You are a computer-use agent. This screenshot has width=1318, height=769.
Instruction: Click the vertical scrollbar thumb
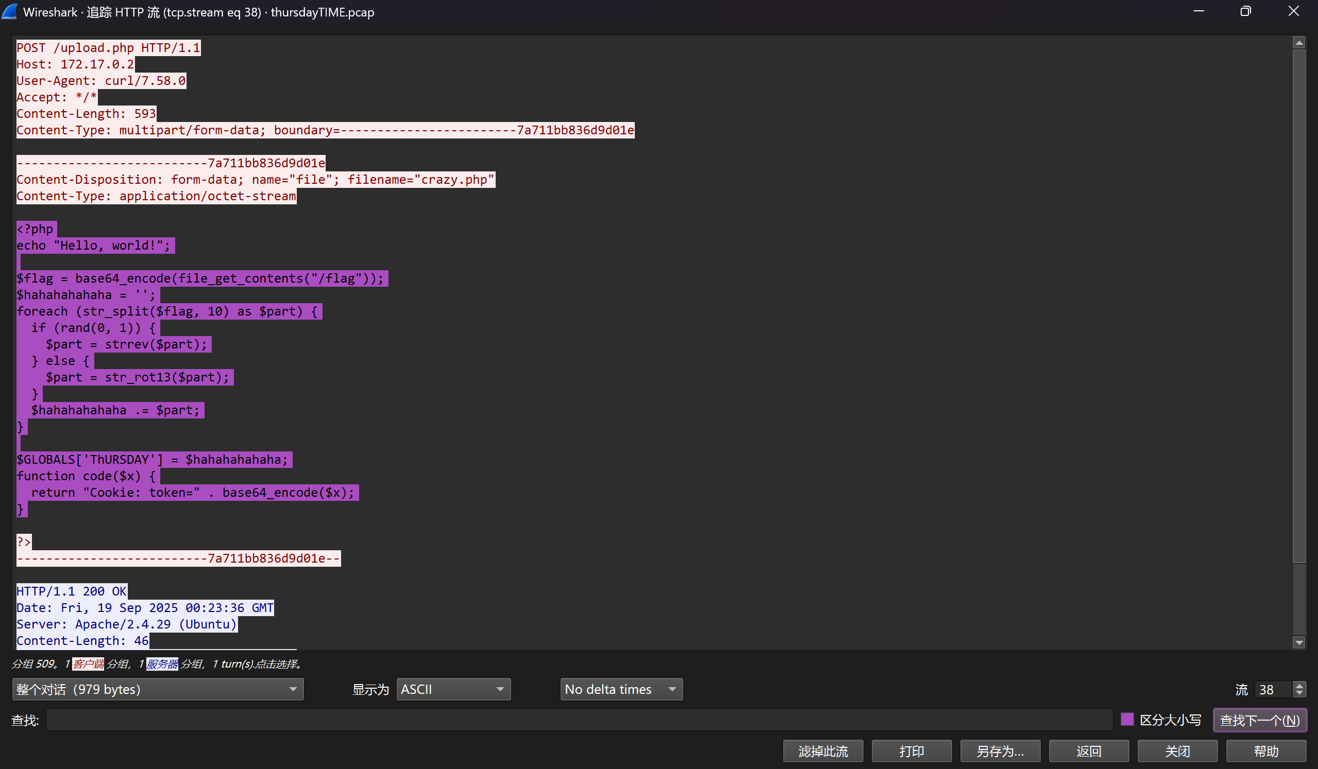1299,306
